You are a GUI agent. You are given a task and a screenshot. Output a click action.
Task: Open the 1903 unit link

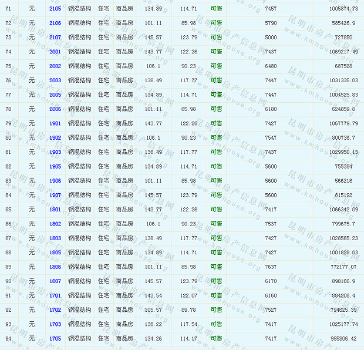point(55,152)
